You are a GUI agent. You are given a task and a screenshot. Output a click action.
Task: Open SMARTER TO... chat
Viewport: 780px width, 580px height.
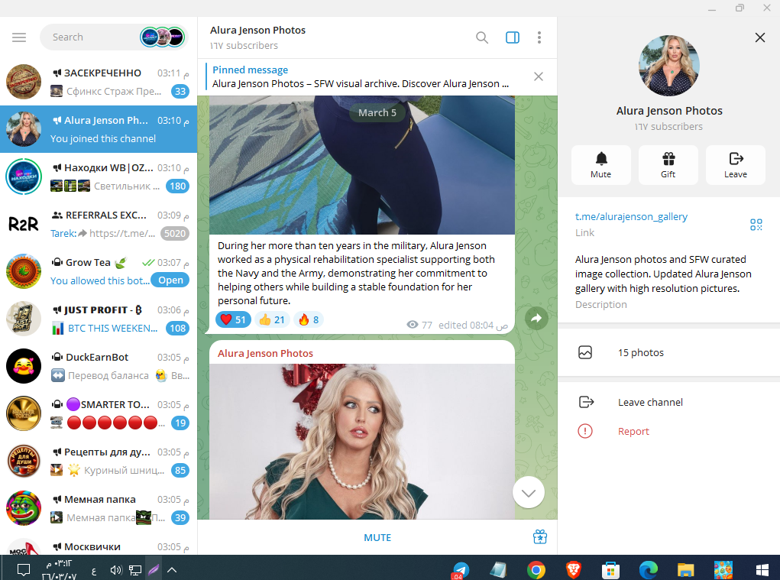99,413
